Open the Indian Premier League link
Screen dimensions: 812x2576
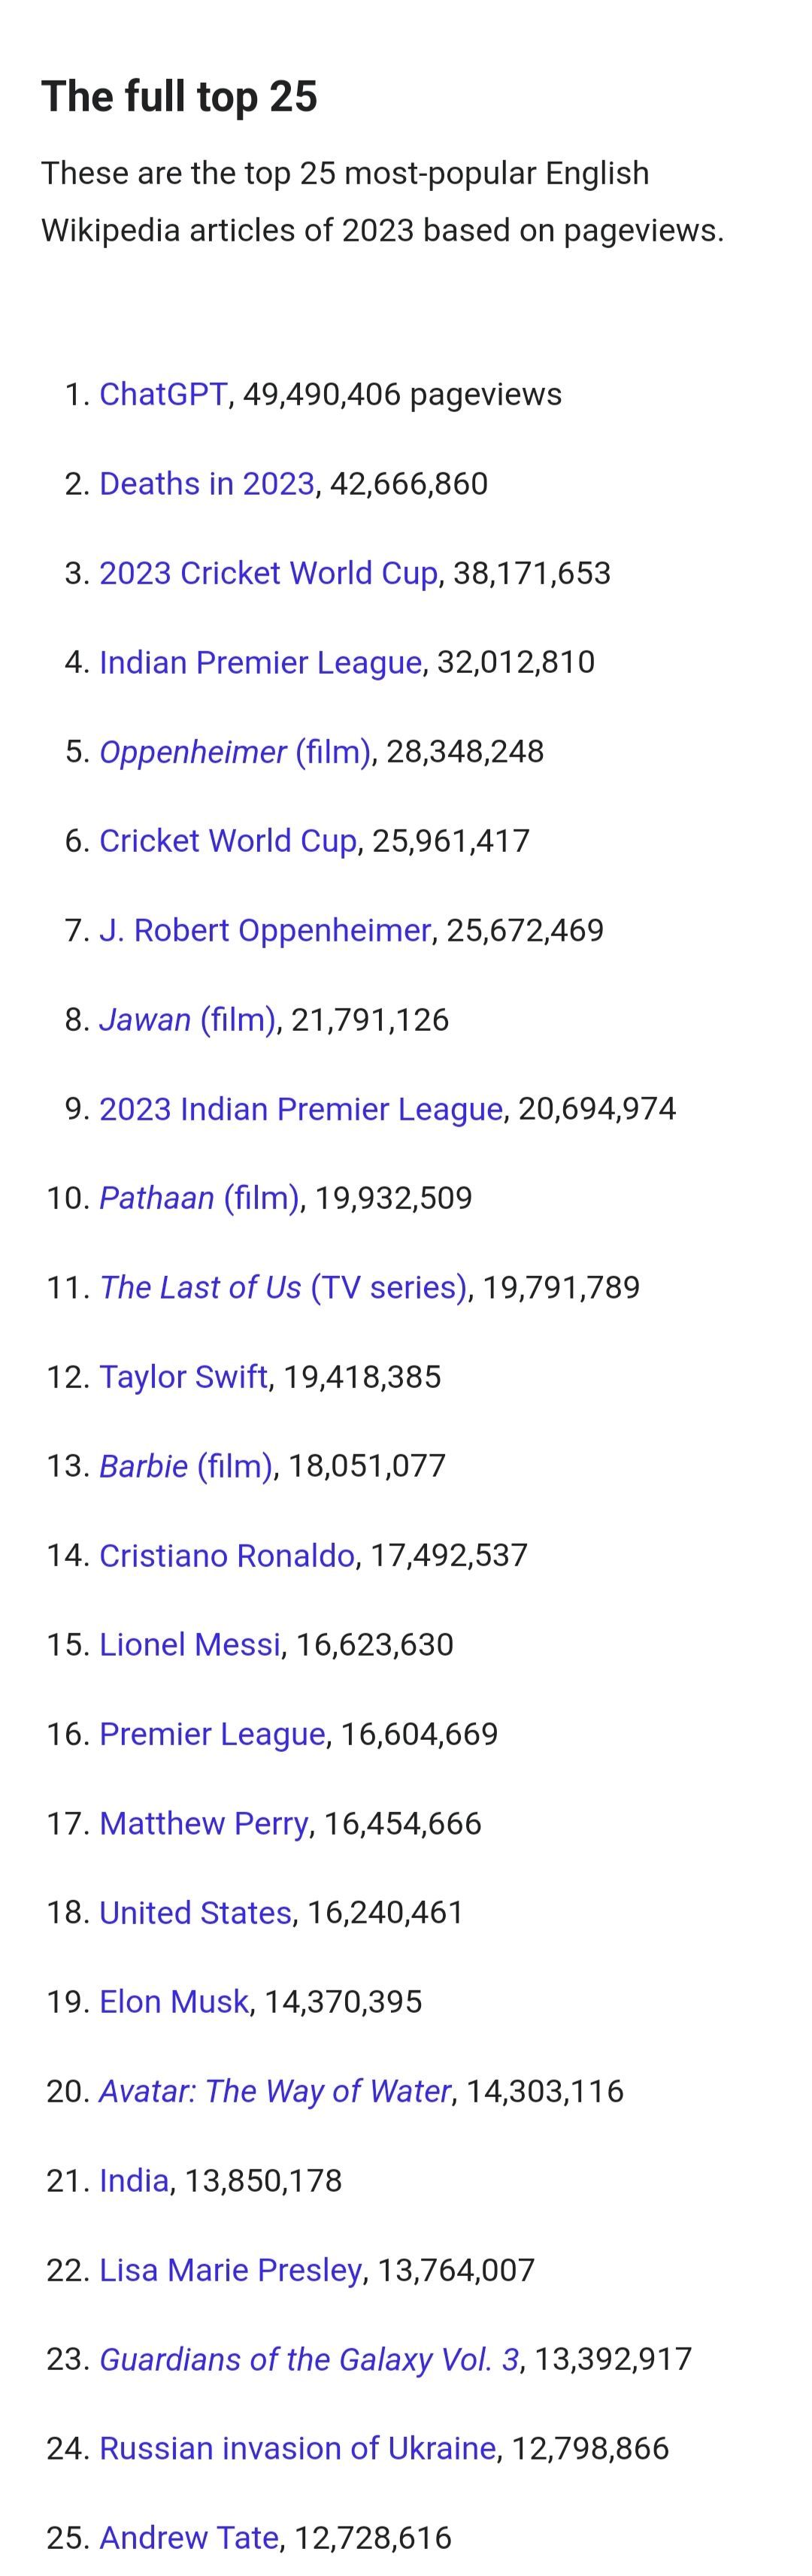260,662
